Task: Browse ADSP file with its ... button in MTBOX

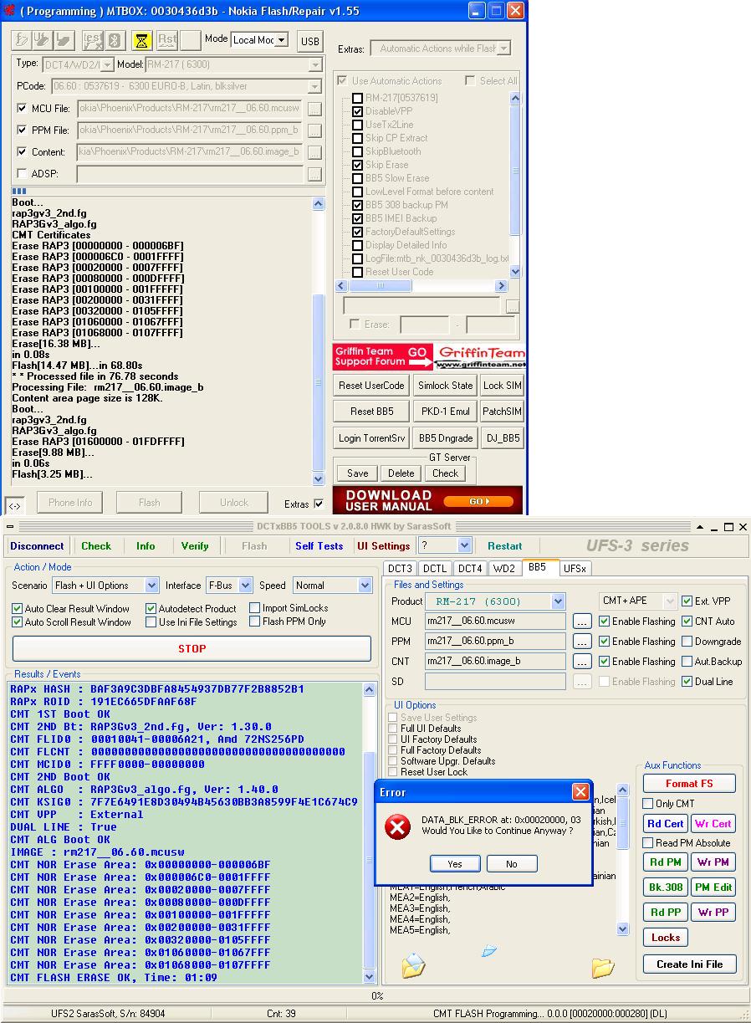Action: click(314, 174)
